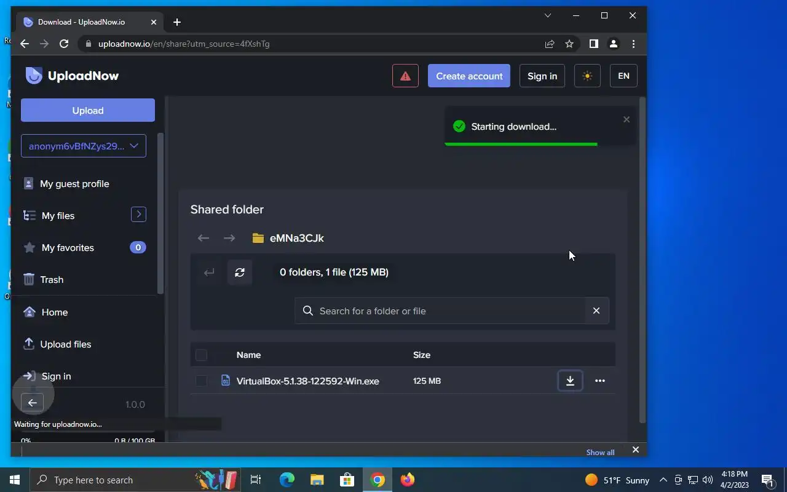Sort by the Name column header

click(x=248, y=355)
